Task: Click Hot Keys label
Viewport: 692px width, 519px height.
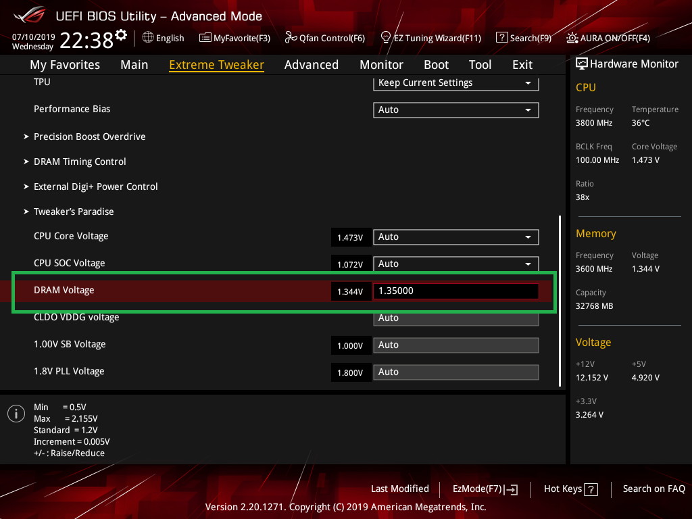Action: pos(563,489)
